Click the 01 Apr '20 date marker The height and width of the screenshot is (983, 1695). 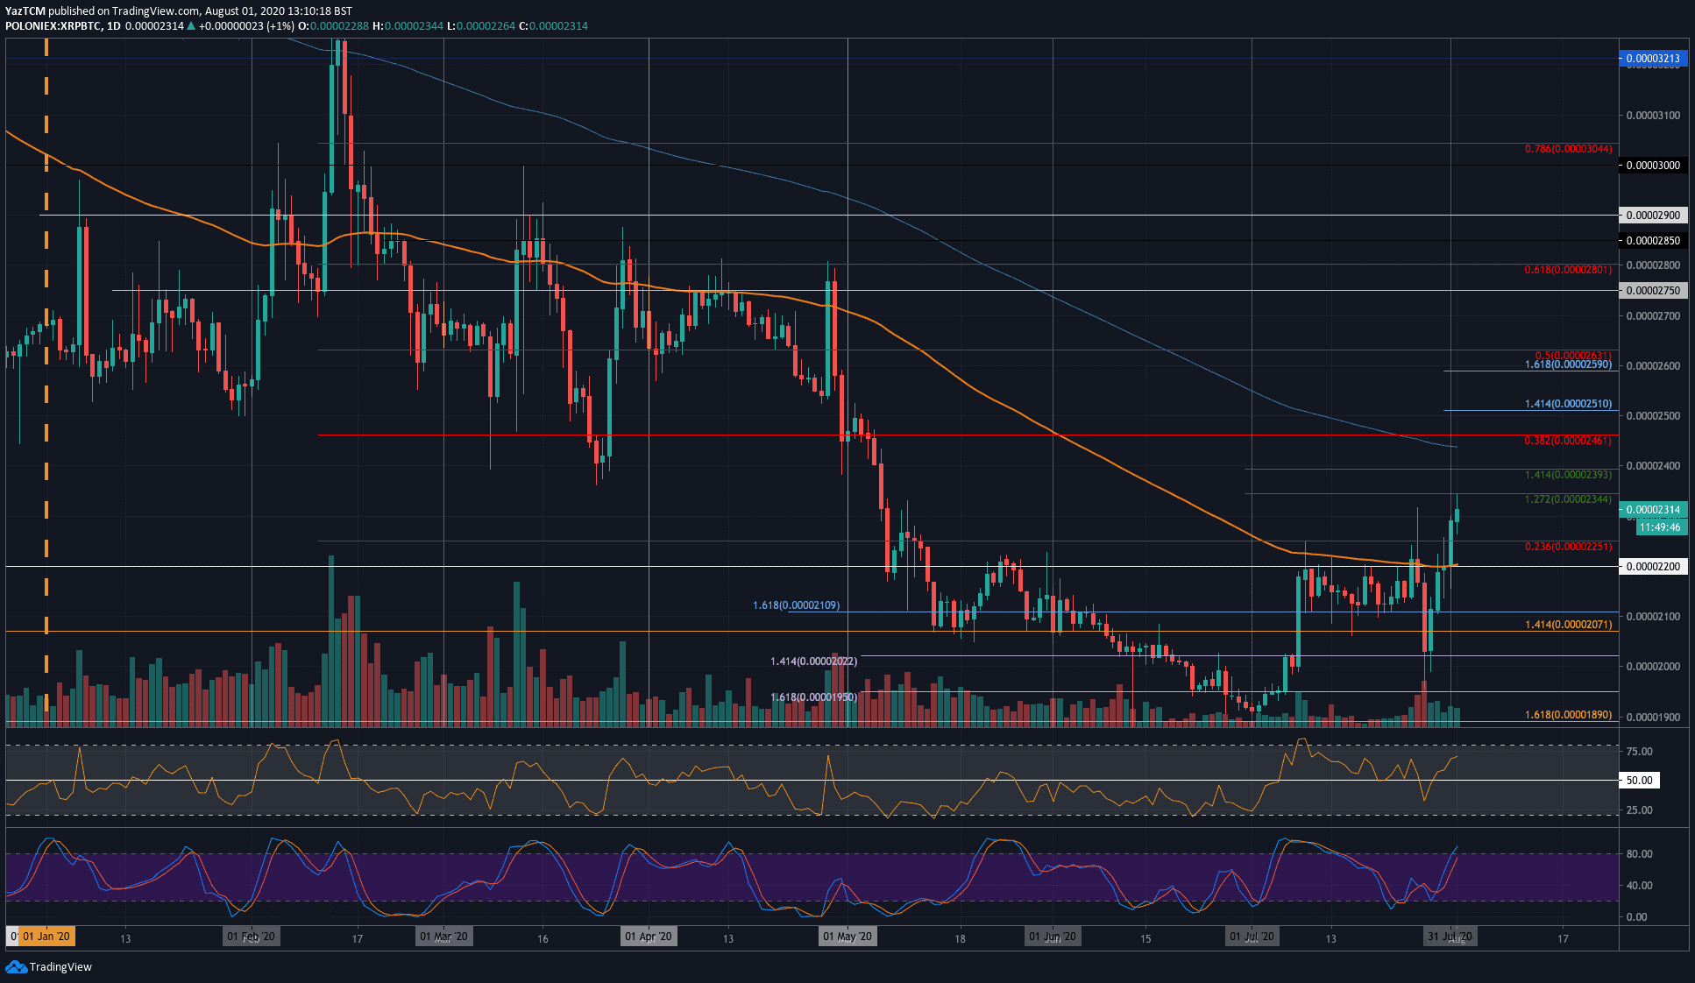click(649, 937)
